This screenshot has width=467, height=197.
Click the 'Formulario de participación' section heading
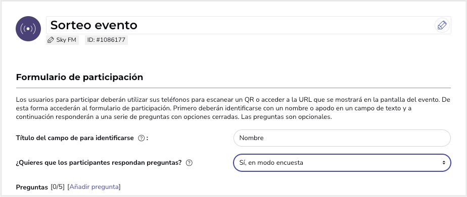click(x=79, y=77)
